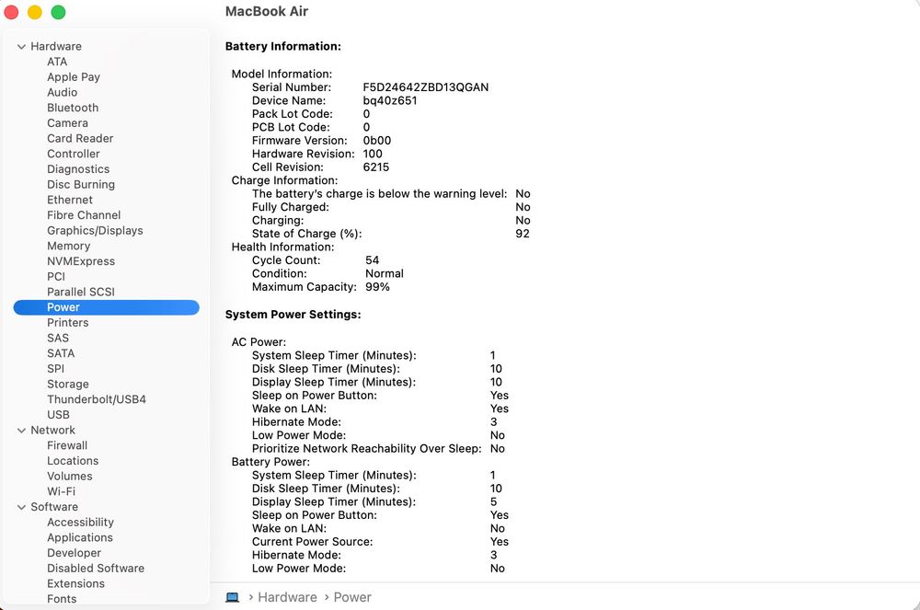Select Memory in the sidebar

(x=69, y=246)
